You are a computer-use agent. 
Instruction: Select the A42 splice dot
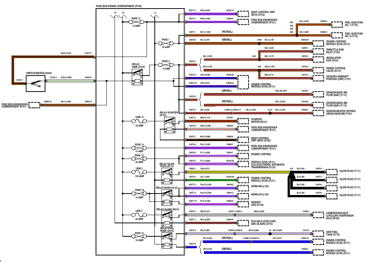pyautogui.click(x=259, y=70)
